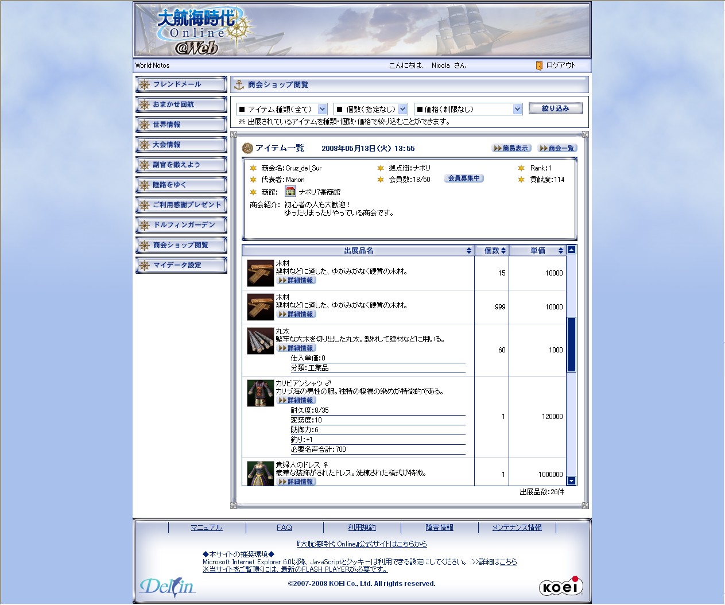This screenshot has width=725, height=605.
Task: Click the item list scroll-up arrow
Action: click(571, 250)
